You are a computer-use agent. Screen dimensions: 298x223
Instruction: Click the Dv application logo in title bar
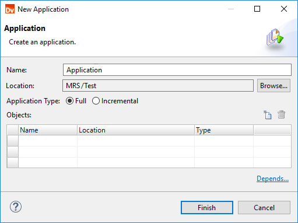(10, 9)
